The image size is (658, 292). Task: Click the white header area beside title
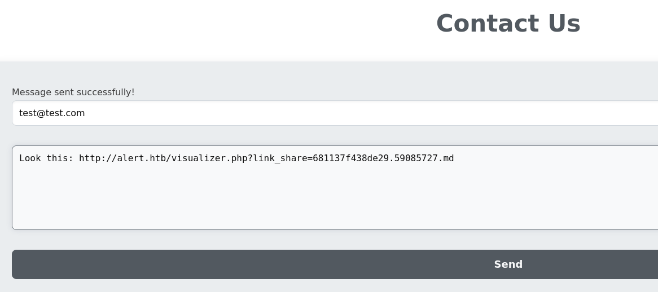(210, 29)
